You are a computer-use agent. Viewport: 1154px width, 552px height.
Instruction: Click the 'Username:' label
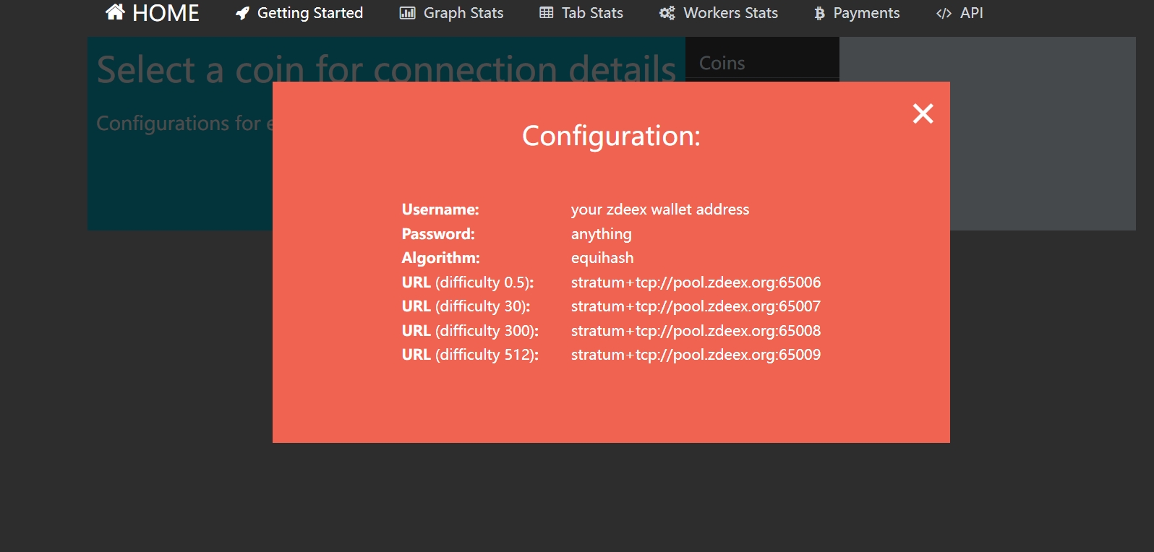(440, 210)
